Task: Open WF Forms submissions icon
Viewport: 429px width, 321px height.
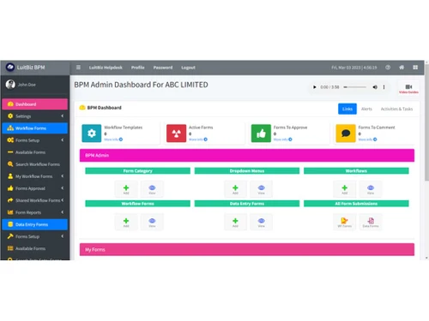Action: coord(345,222)
